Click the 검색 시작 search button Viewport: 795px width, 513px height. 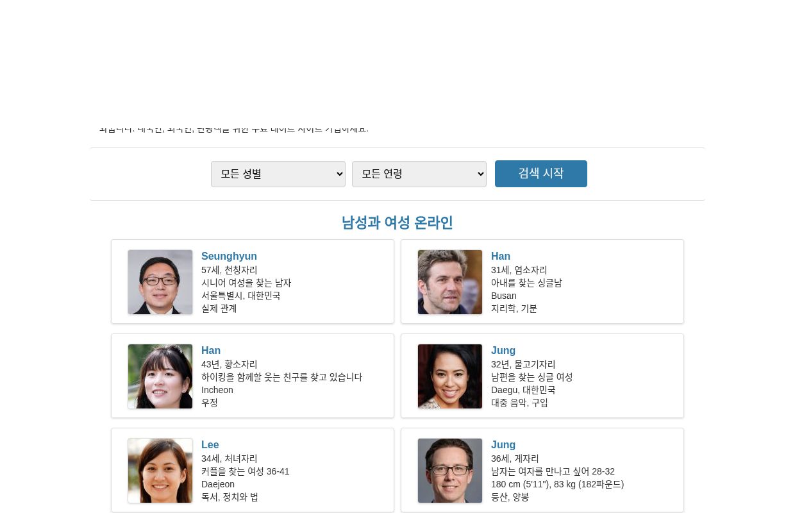click(x=541, y=174)
